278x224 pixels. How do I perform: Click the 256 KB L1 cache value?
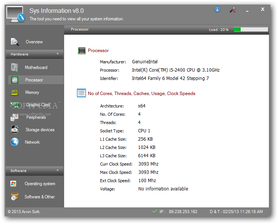pos(145,139)
